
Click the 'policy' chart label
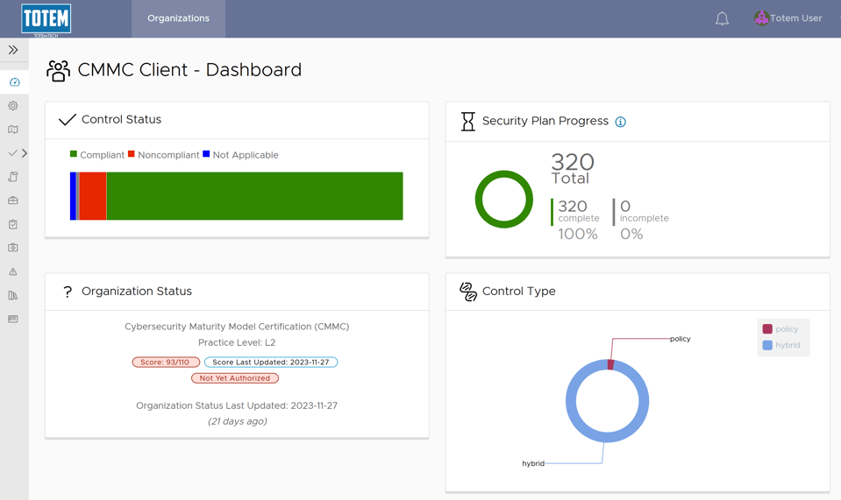click(681, 339)
